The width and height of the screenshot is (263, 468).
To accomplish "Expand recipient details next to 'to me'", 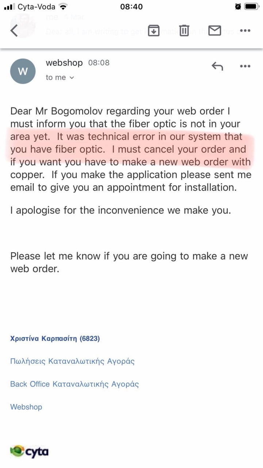I will (x=72, y=78).
